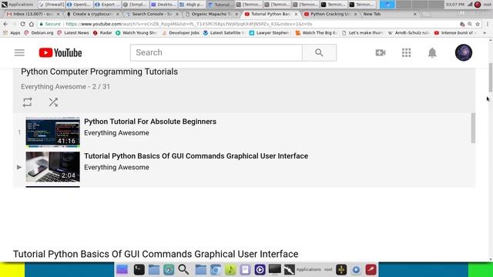Open the account avatar menu
Screen dimensions: 493x277
(x=464, y=52)
